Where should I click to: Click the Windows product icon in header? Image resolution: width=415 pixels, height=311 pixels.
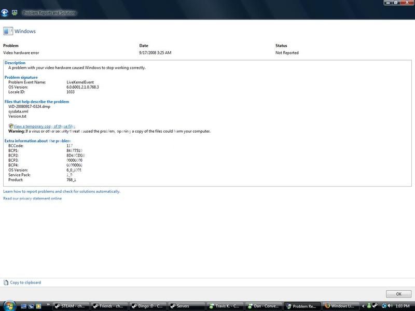(8, 31)
